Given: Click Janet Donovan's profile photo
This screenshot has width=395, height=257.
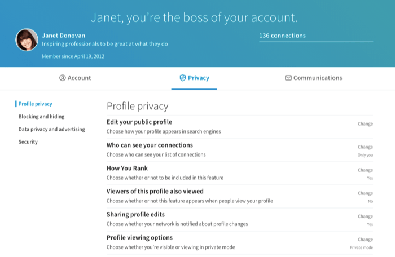Looking at the screenshot, I should 27,40.
